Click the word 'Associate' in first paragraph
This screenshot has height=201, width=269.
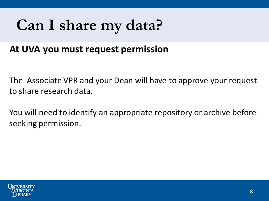[x=44, y=80]
